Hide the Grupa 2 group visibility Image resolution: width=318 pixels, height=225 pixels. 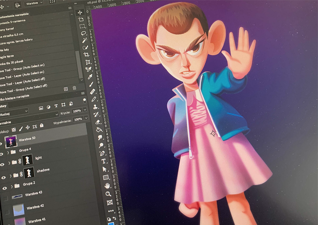point(4,188)
